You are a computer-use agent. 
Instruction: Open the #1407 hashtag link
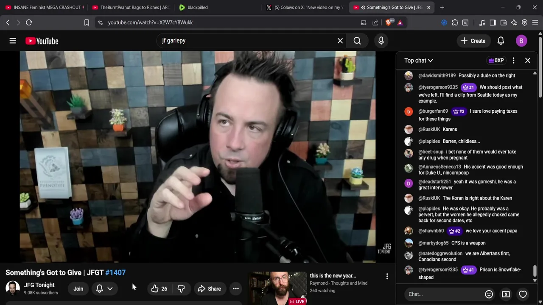coord(115,273)
